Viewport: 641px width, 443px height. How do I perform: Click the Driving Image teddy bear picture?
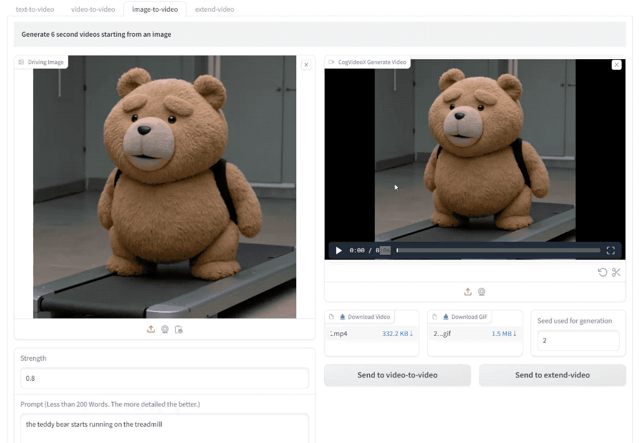point(165,187)
